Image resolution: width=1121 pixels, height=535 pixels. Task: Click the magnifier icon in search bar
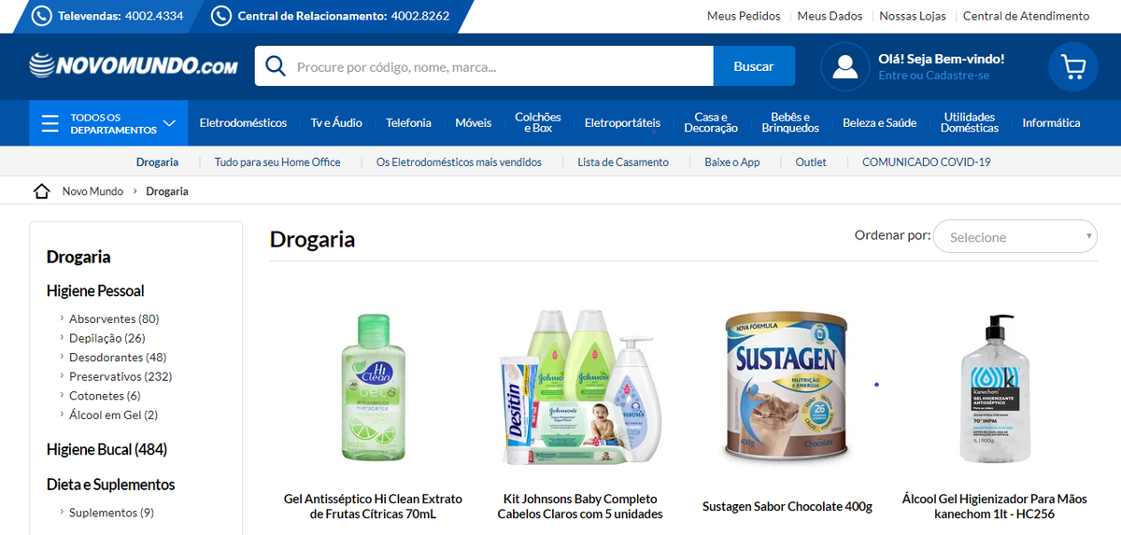[x=276, y=66]
